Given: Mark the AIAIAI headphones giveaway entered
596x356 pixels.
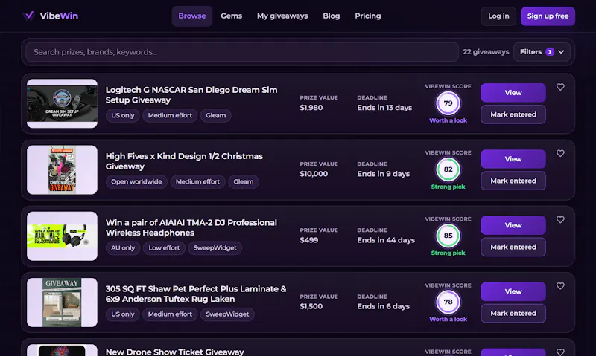Looking at the screenshot, I should point(513,247).
